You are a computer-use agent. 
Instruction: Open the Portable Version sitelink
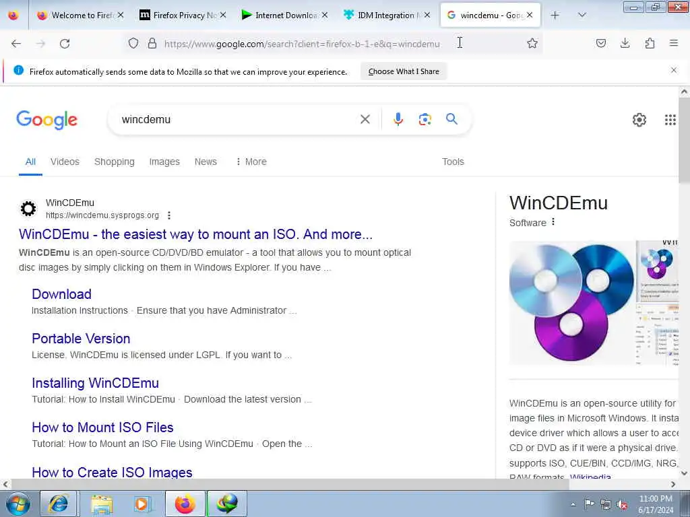tap(81, 339)
